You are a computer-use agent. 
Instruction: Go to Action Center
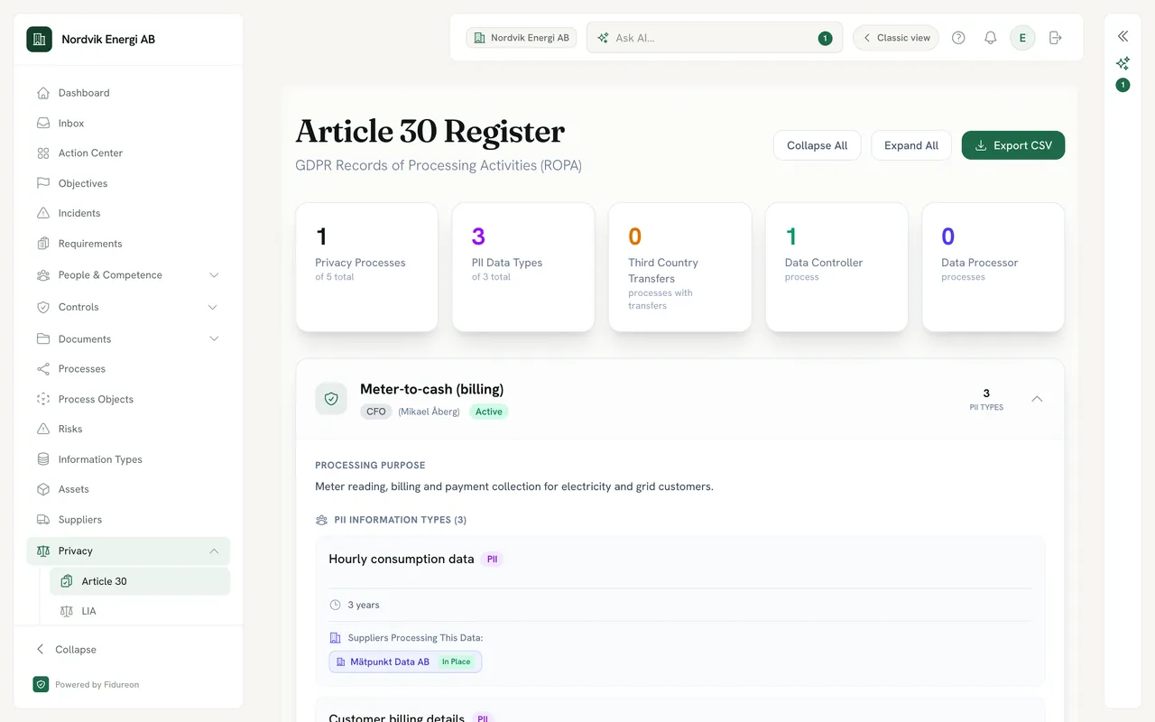(128, 153)
